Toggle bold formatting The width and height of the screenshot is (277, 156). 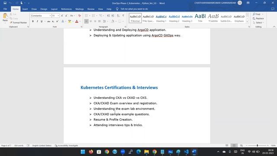point(33,21)
